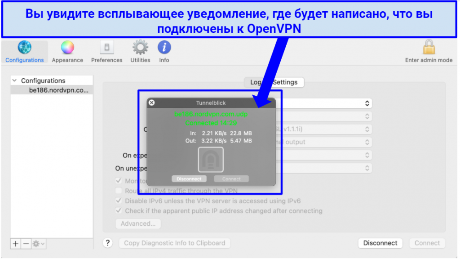Click the main Disconnect button at the bottom right

pyautogui.click(x=380, y=243)
